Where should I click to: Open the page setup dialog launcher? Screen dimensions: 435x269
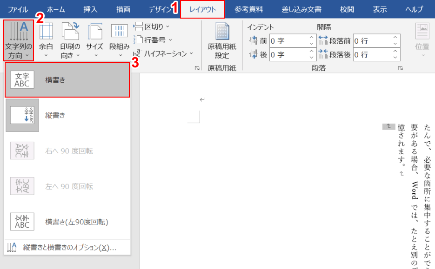[197, 68]
